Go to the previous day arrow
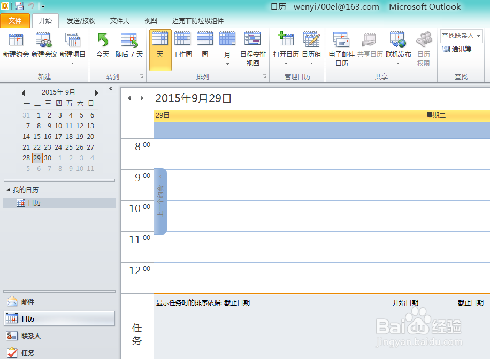This screenshot has height=359, width=490. click(x=129, y=98)
